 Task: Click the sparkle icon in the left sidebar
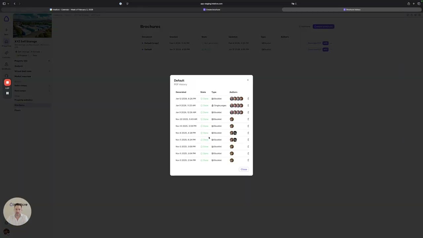(6, 53)
